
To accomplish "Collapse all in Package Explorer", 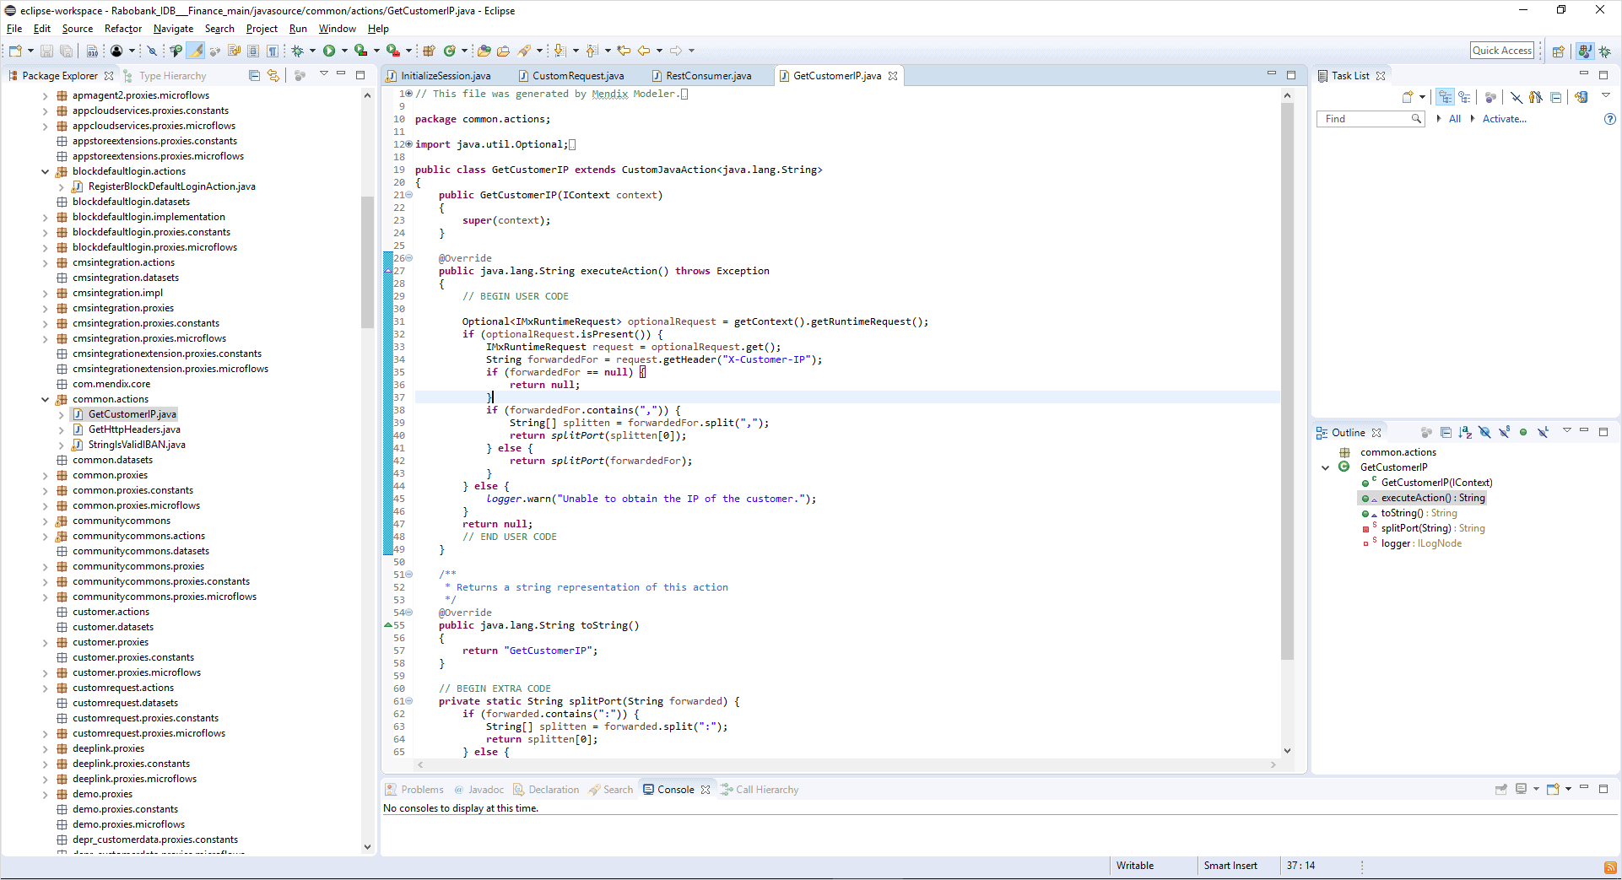I will point(254,75).
